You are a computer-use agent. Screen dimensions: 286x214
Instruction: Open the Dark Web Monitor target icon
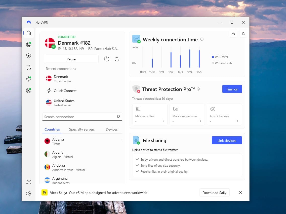tap(29, 90)
